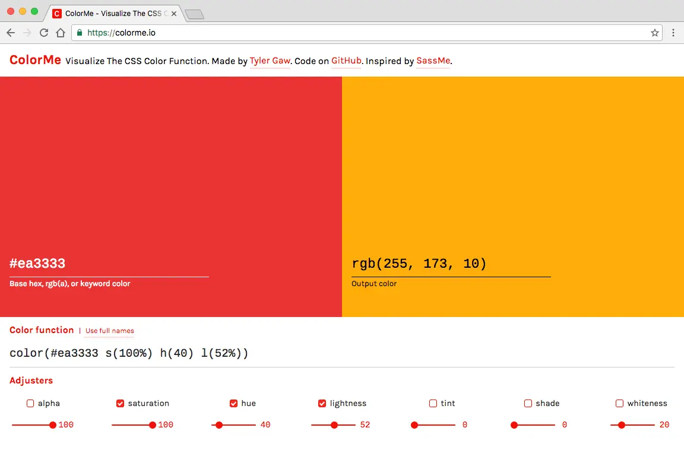This screenshot has width=684, height=450.
Task: Click the lightness slider handle
Action: click(x=334, y=424)
